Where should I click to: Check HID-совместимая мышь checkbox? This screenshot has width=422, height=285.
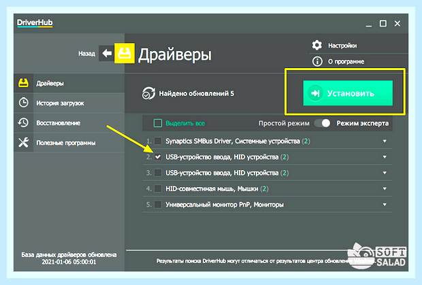tap(158, 188)
